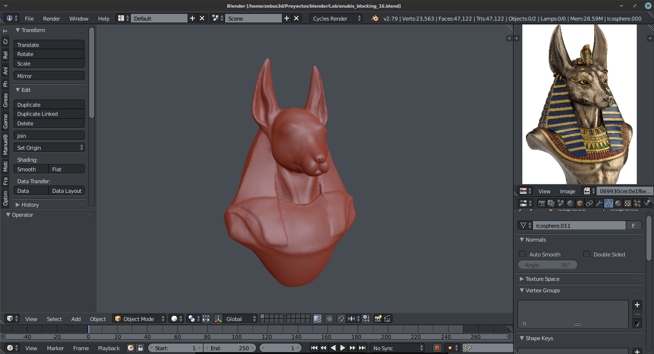Click the Blender logo in the info header

375,19
